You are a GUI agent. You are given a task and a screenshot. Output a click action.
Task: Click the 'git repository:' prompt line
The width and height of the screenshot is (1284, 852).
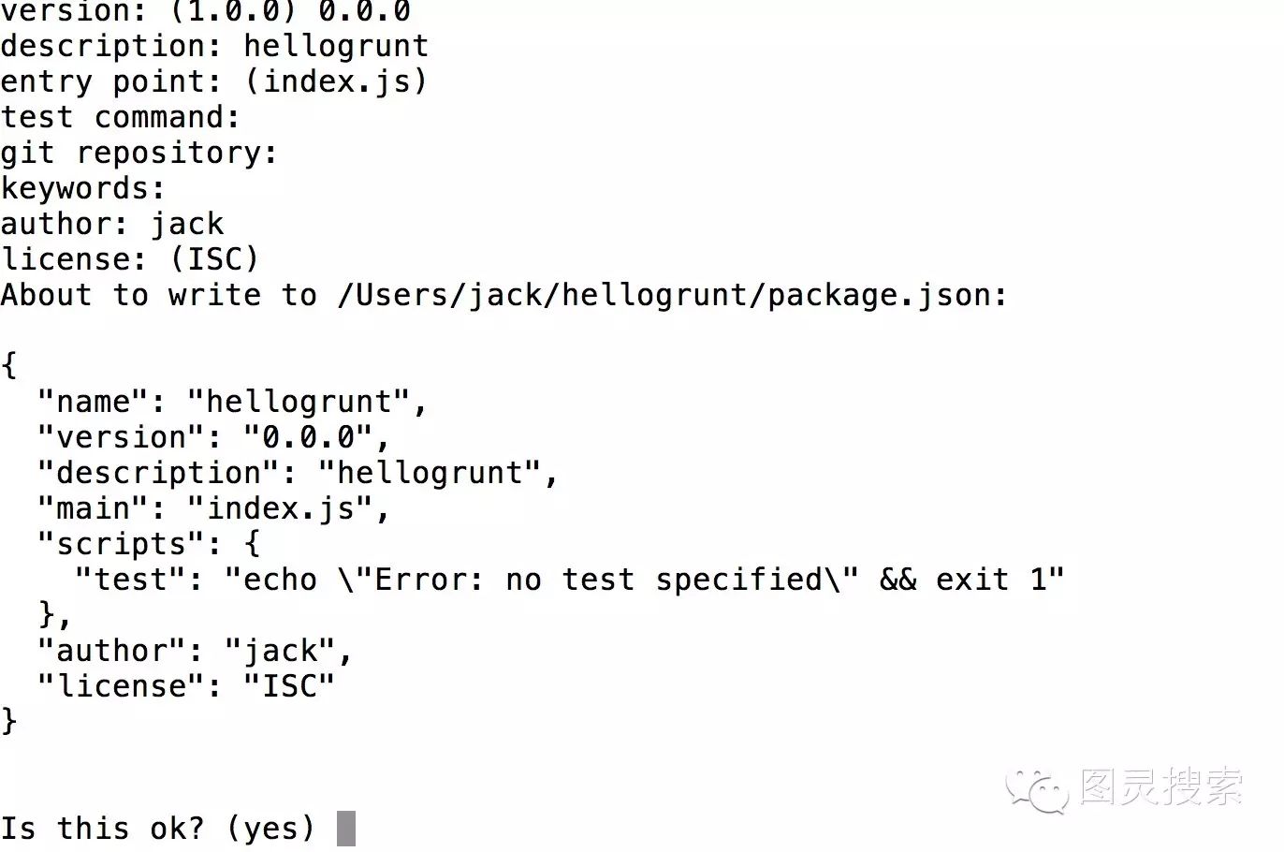point(139,153)
